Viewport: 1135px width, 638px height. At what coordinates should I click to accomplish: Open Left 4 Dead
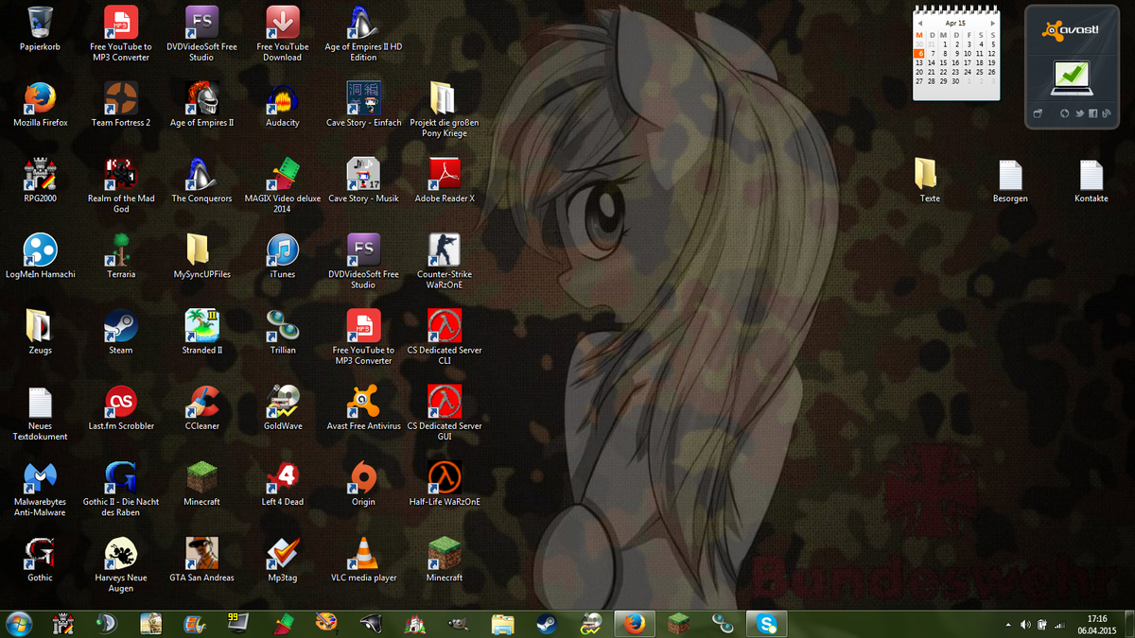pos(283,484)
